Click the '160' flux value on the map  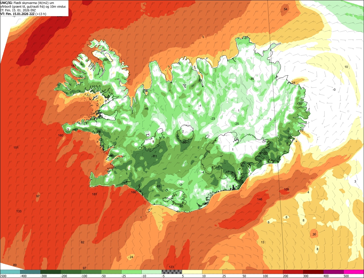coord(61,135)
